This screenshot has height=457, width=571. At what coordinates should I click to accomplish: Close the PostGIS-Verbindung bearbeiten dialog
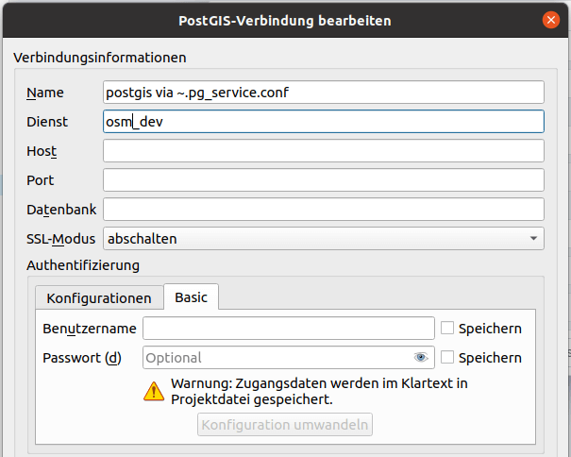click(550, 20)
